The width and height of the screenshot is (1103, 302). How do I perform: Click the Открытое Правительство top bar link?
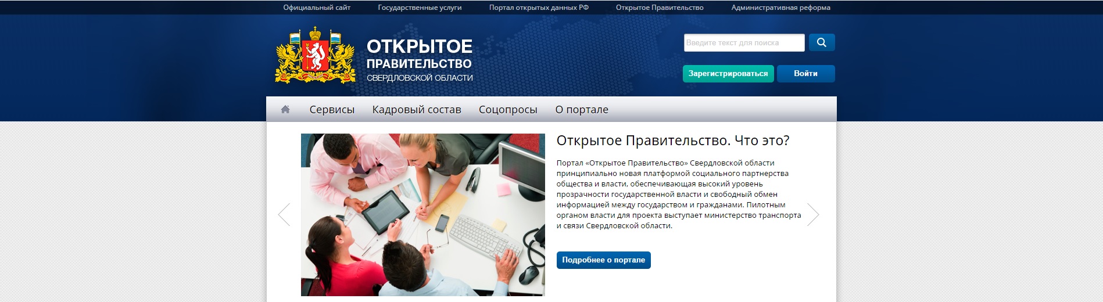tap(660, 8)
